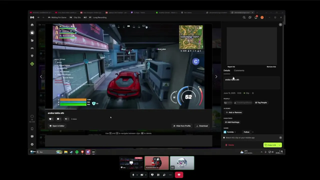Open Steam from the taskbar
The width and height of the screenshot is (320, 180).
71,152
